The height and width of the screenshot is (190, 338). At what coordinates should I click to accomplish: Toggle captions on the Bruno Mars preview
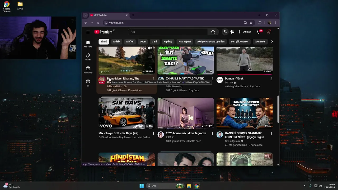[x=150, y=56]
